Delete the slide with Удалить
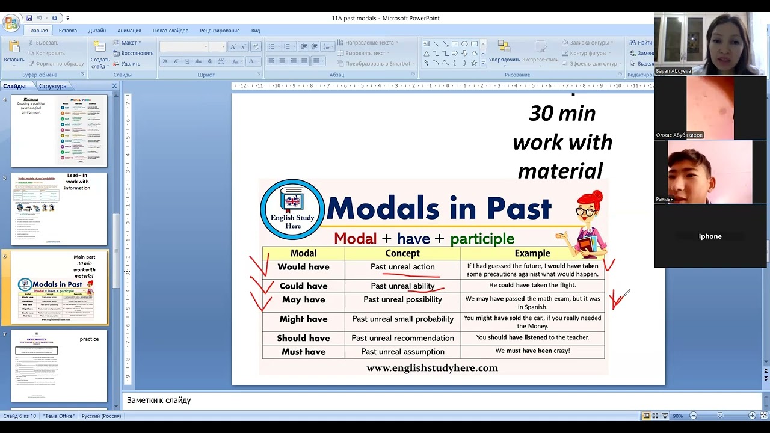The width and height of the screenshot is (770, 433). [x=126, y=63]
